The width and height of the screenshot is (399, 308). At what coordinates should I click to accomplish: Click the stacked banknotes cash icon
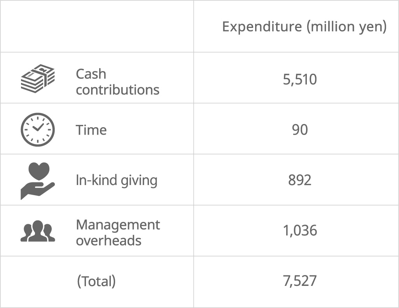pos(37,78)
